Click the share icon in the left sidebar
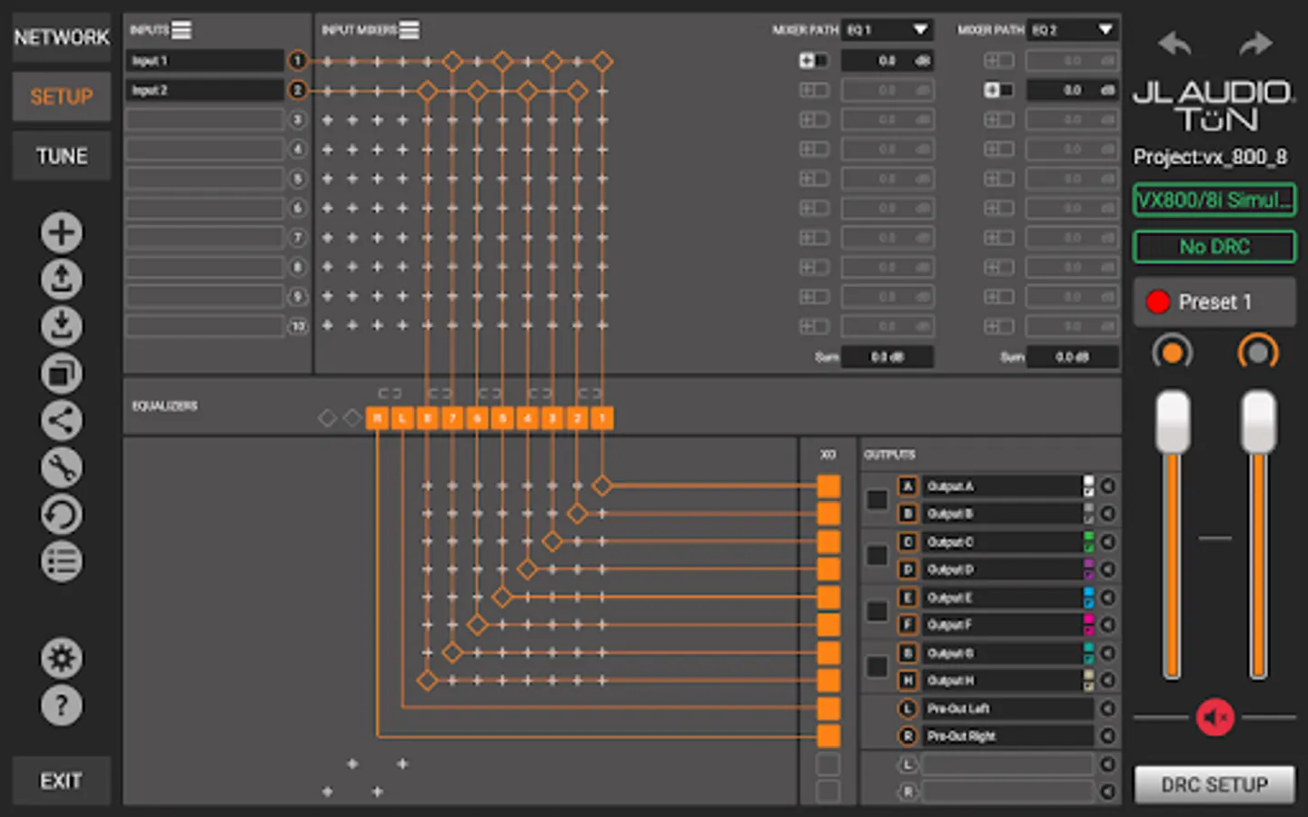1308x817 pixels. [x=62, y=420]
